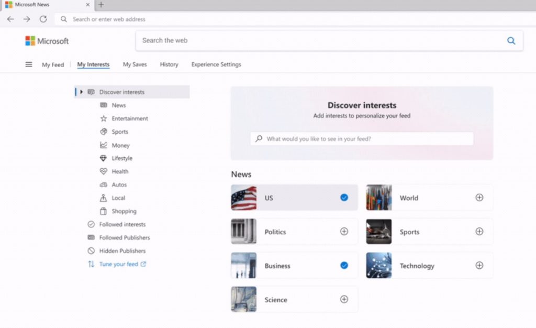This screenshot has height=328, width=536.
Task: Remove Business from followed interests
Action: point(344,266)
